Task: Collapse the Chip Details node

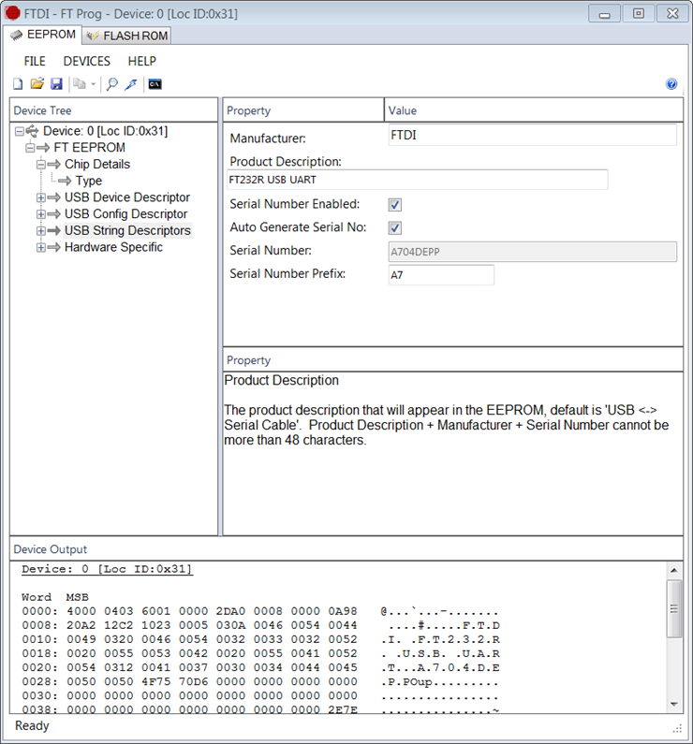Action: pyautogui.click(x=41, y=164)
